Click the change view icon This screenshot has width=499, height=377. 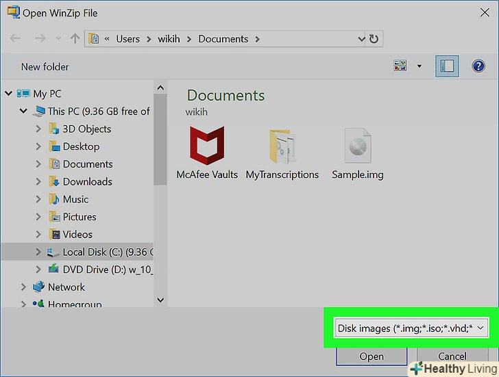tap(400, 66)
